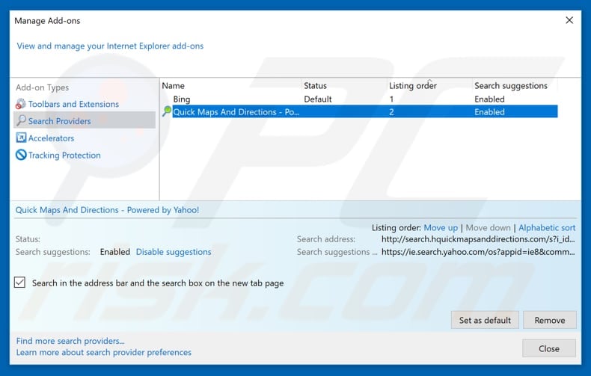
Task: Toggle search in address bar checkbox
Action: coord(19,283)
